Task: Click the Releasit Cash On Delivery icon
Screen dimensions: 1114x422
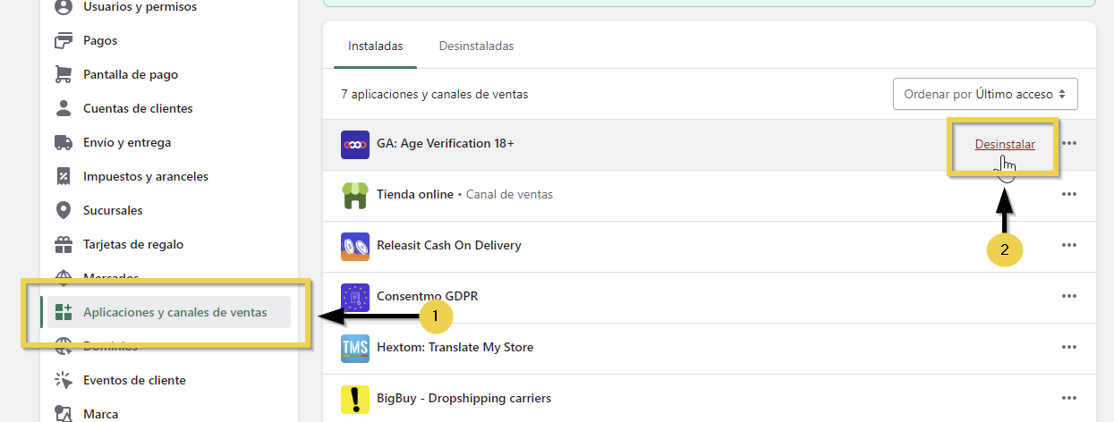Action: [x=355, y=246]
